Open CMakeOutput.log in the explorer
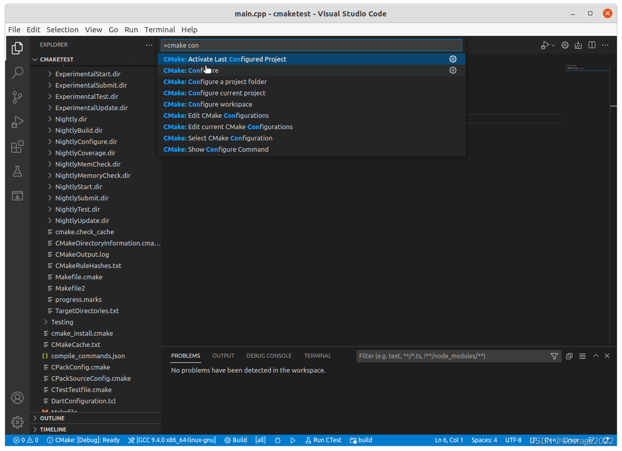Screen dimensions: 622x451 pos(95,254)
